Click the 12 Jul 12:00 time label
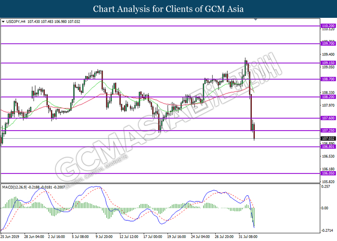 [x=129, y=237]
